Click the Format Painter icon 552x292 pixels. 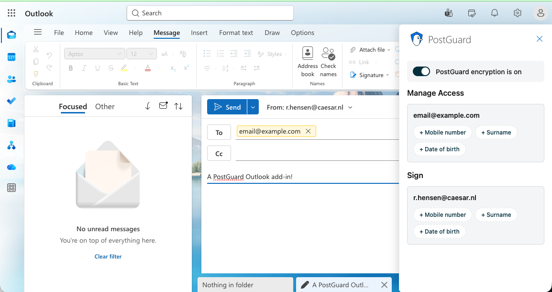(35, 74)
